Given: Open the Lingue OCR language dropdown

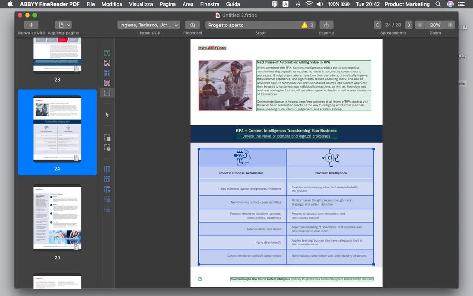Looking at the screenshot, I should click(x=148, y=25).
